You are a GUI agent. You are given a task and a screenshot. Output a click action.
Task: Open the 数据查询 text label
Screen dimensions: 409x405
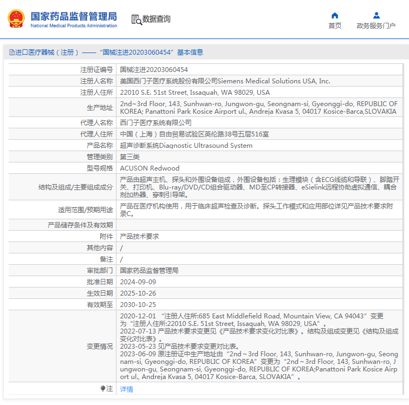coord(157,19)
